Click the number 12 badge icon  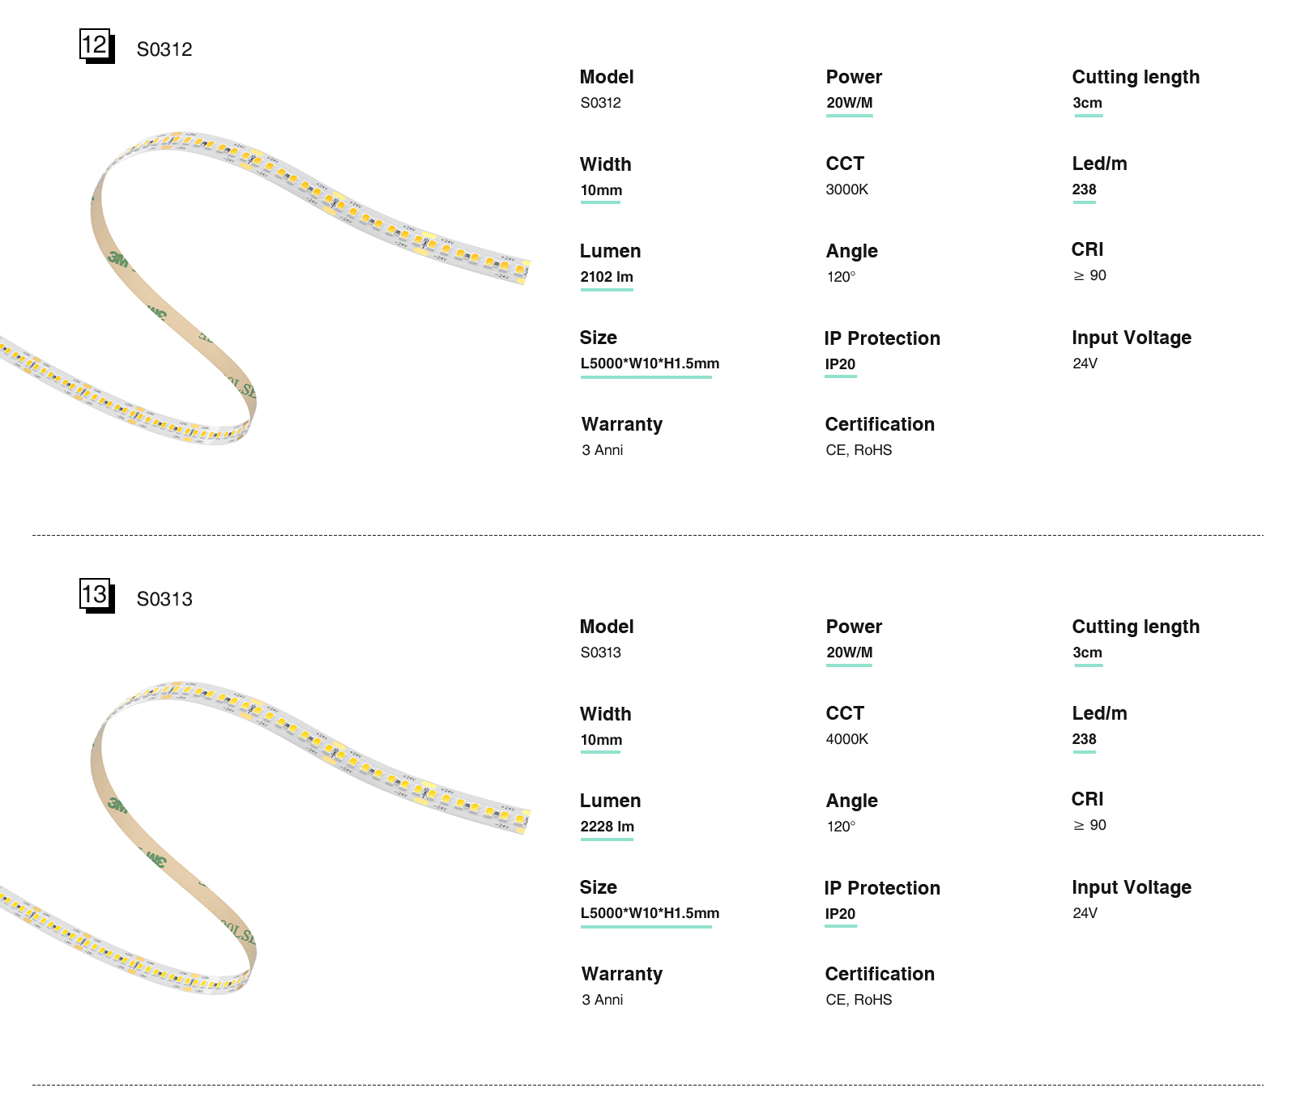[96, 45]
